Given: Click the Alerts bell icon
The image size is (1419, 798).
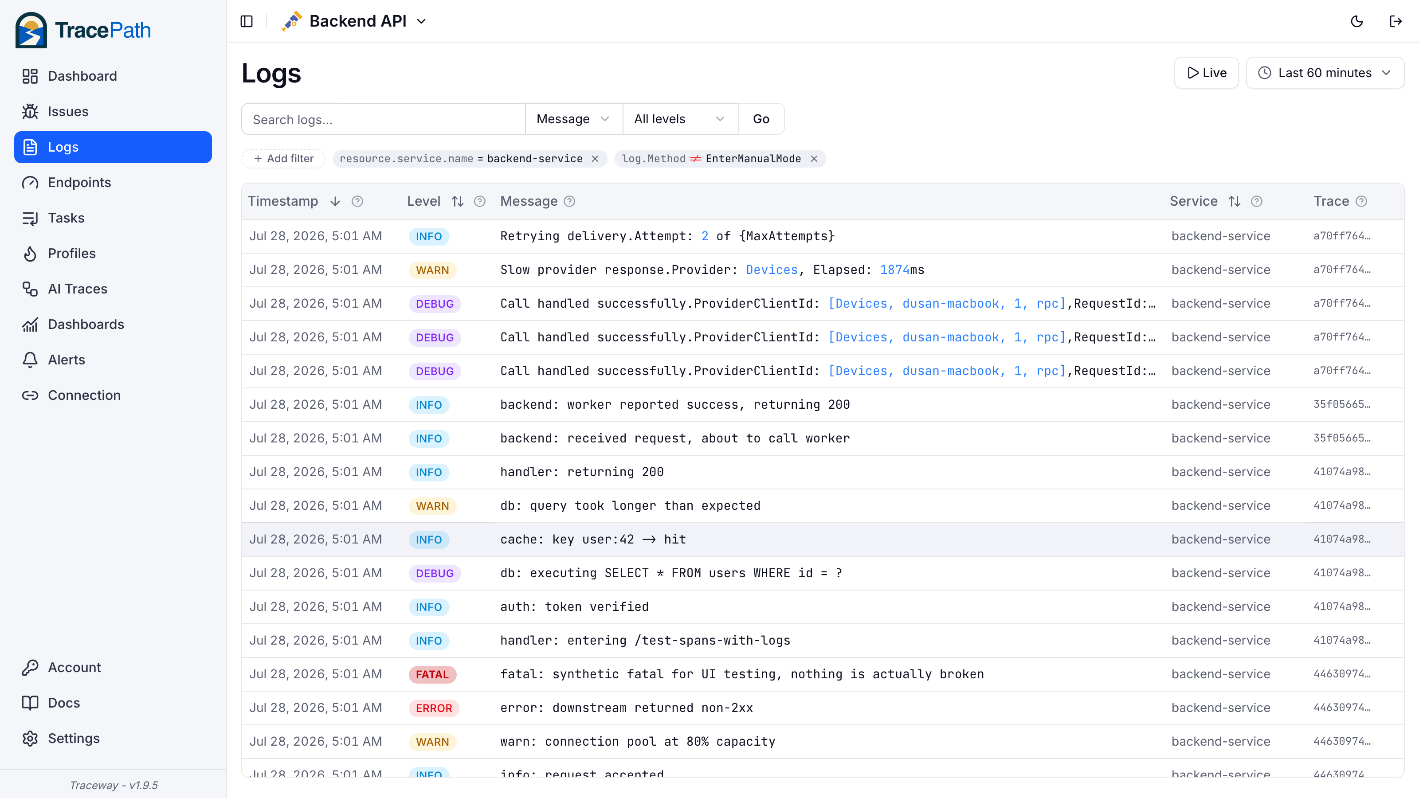Looking at the screenshot, I should pos(30,360).
